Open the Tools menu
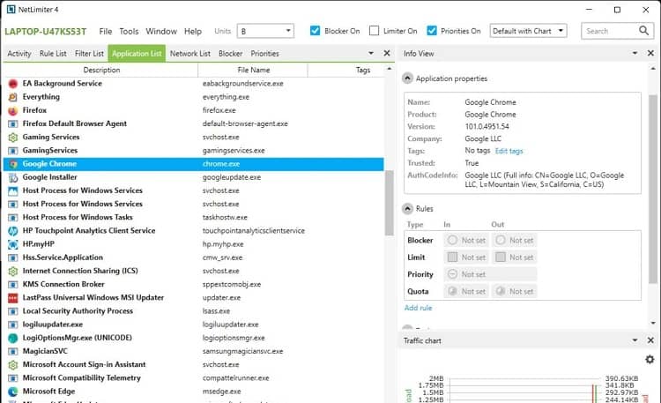 [129, 31]
